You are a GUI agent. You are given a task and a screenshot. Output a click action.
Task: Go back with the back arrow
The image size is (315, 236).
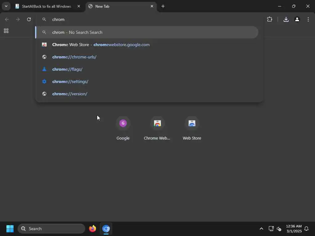pyautogui.click(x=7, y=19)
